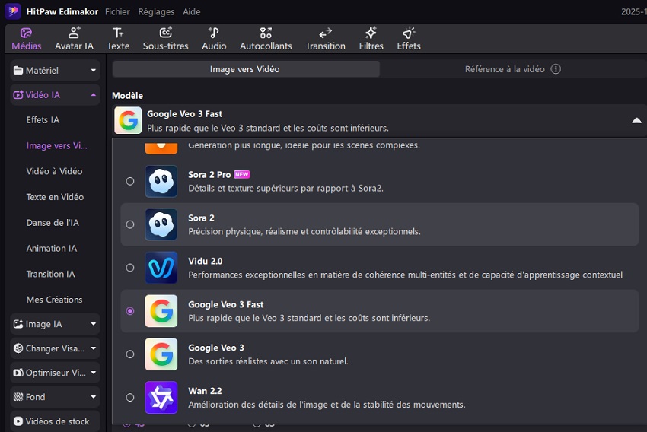Screen dimensions: 647x432
Task: Click the Sora 2 model icon
Action: coord(161,224)
